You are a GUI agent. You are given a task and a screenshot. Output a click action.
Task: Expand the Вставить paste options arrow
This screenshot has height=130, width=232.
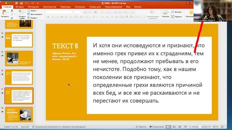pyautogui.click(x=8, y=12)
